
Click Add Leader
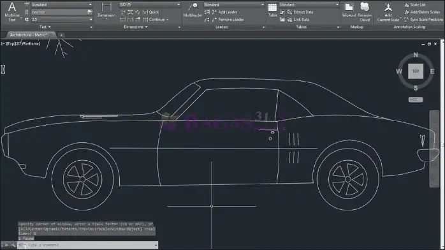(x=224, y=12)
